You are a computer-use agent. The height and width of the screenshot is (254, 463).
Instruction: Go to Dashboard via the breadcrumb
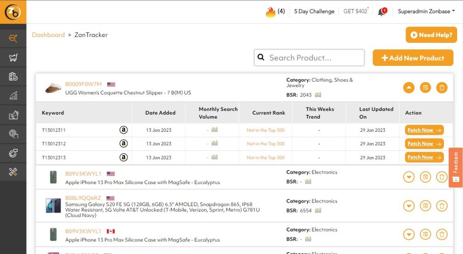(48, 35)
